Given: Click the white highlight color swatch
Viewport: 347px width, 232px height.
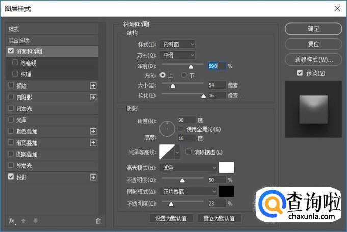Looking at the screenshot, I should coord(226,167).
